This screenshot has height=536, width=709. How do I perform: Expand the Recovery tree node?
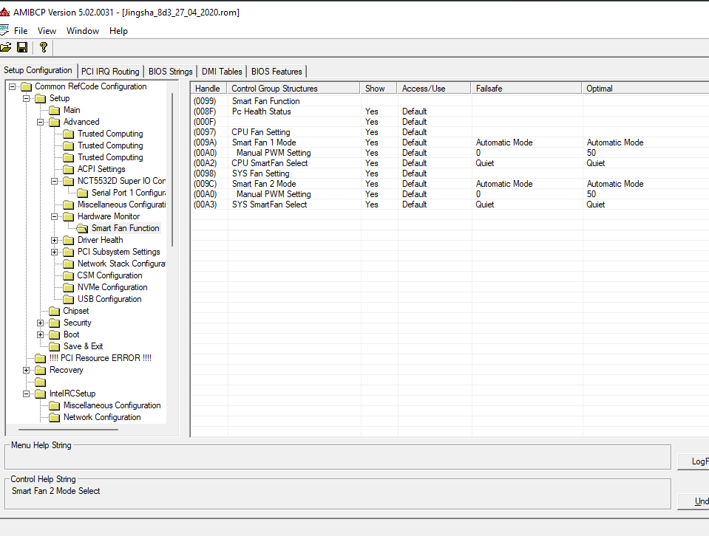26,371
